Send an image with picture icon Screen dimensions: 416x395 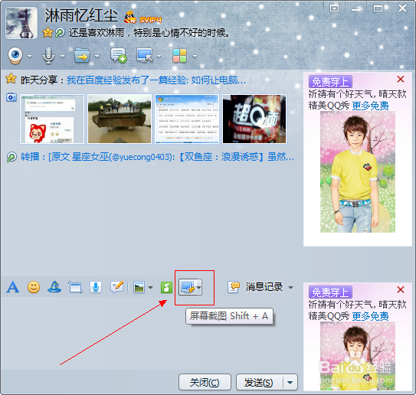pos(139,287)
